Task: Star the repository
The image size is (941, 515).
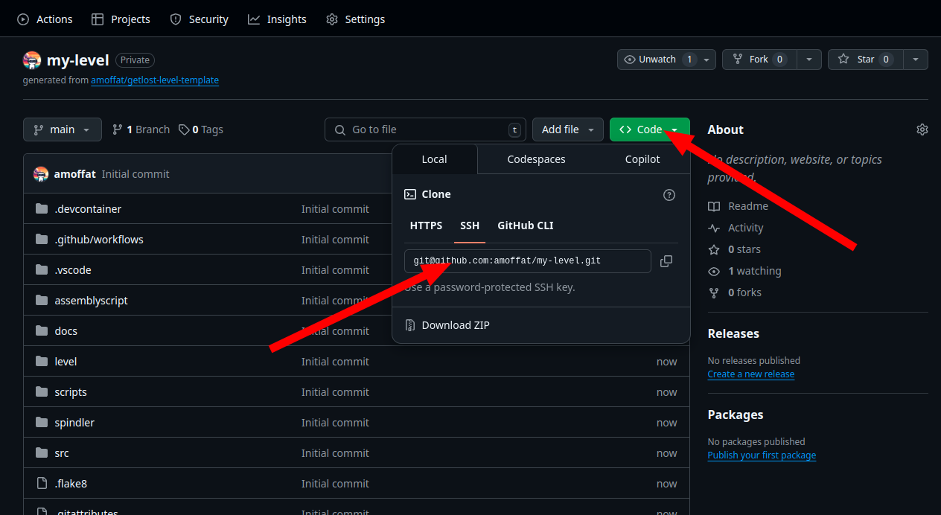Action: coord(865,60)
